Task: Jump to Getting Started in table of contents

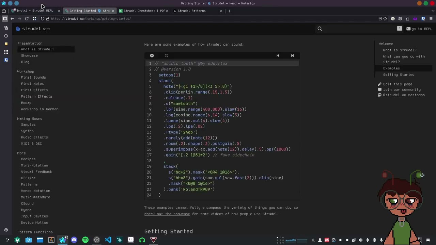Action: pos(399,75)
